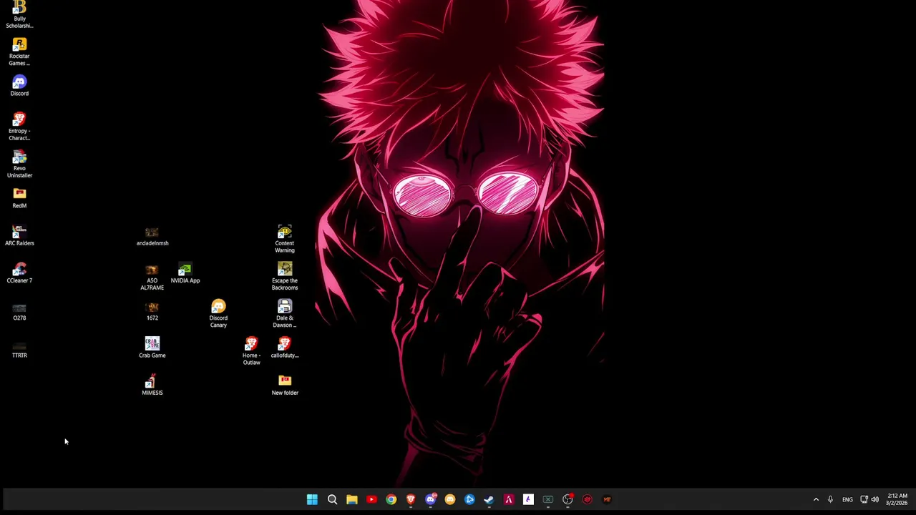916x515 pixels.
Task: Select the ASO AL7RAME desktop file
Action: point(152,277)
